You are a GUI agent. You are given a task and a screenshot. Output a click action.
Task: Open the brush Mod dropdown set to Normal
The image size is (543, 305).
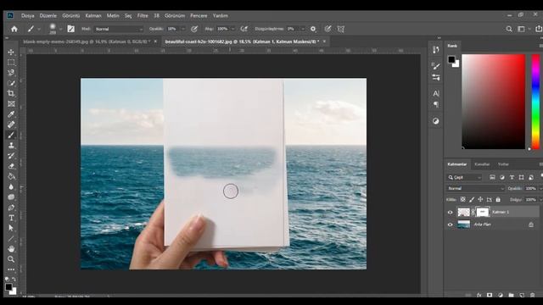119,29
